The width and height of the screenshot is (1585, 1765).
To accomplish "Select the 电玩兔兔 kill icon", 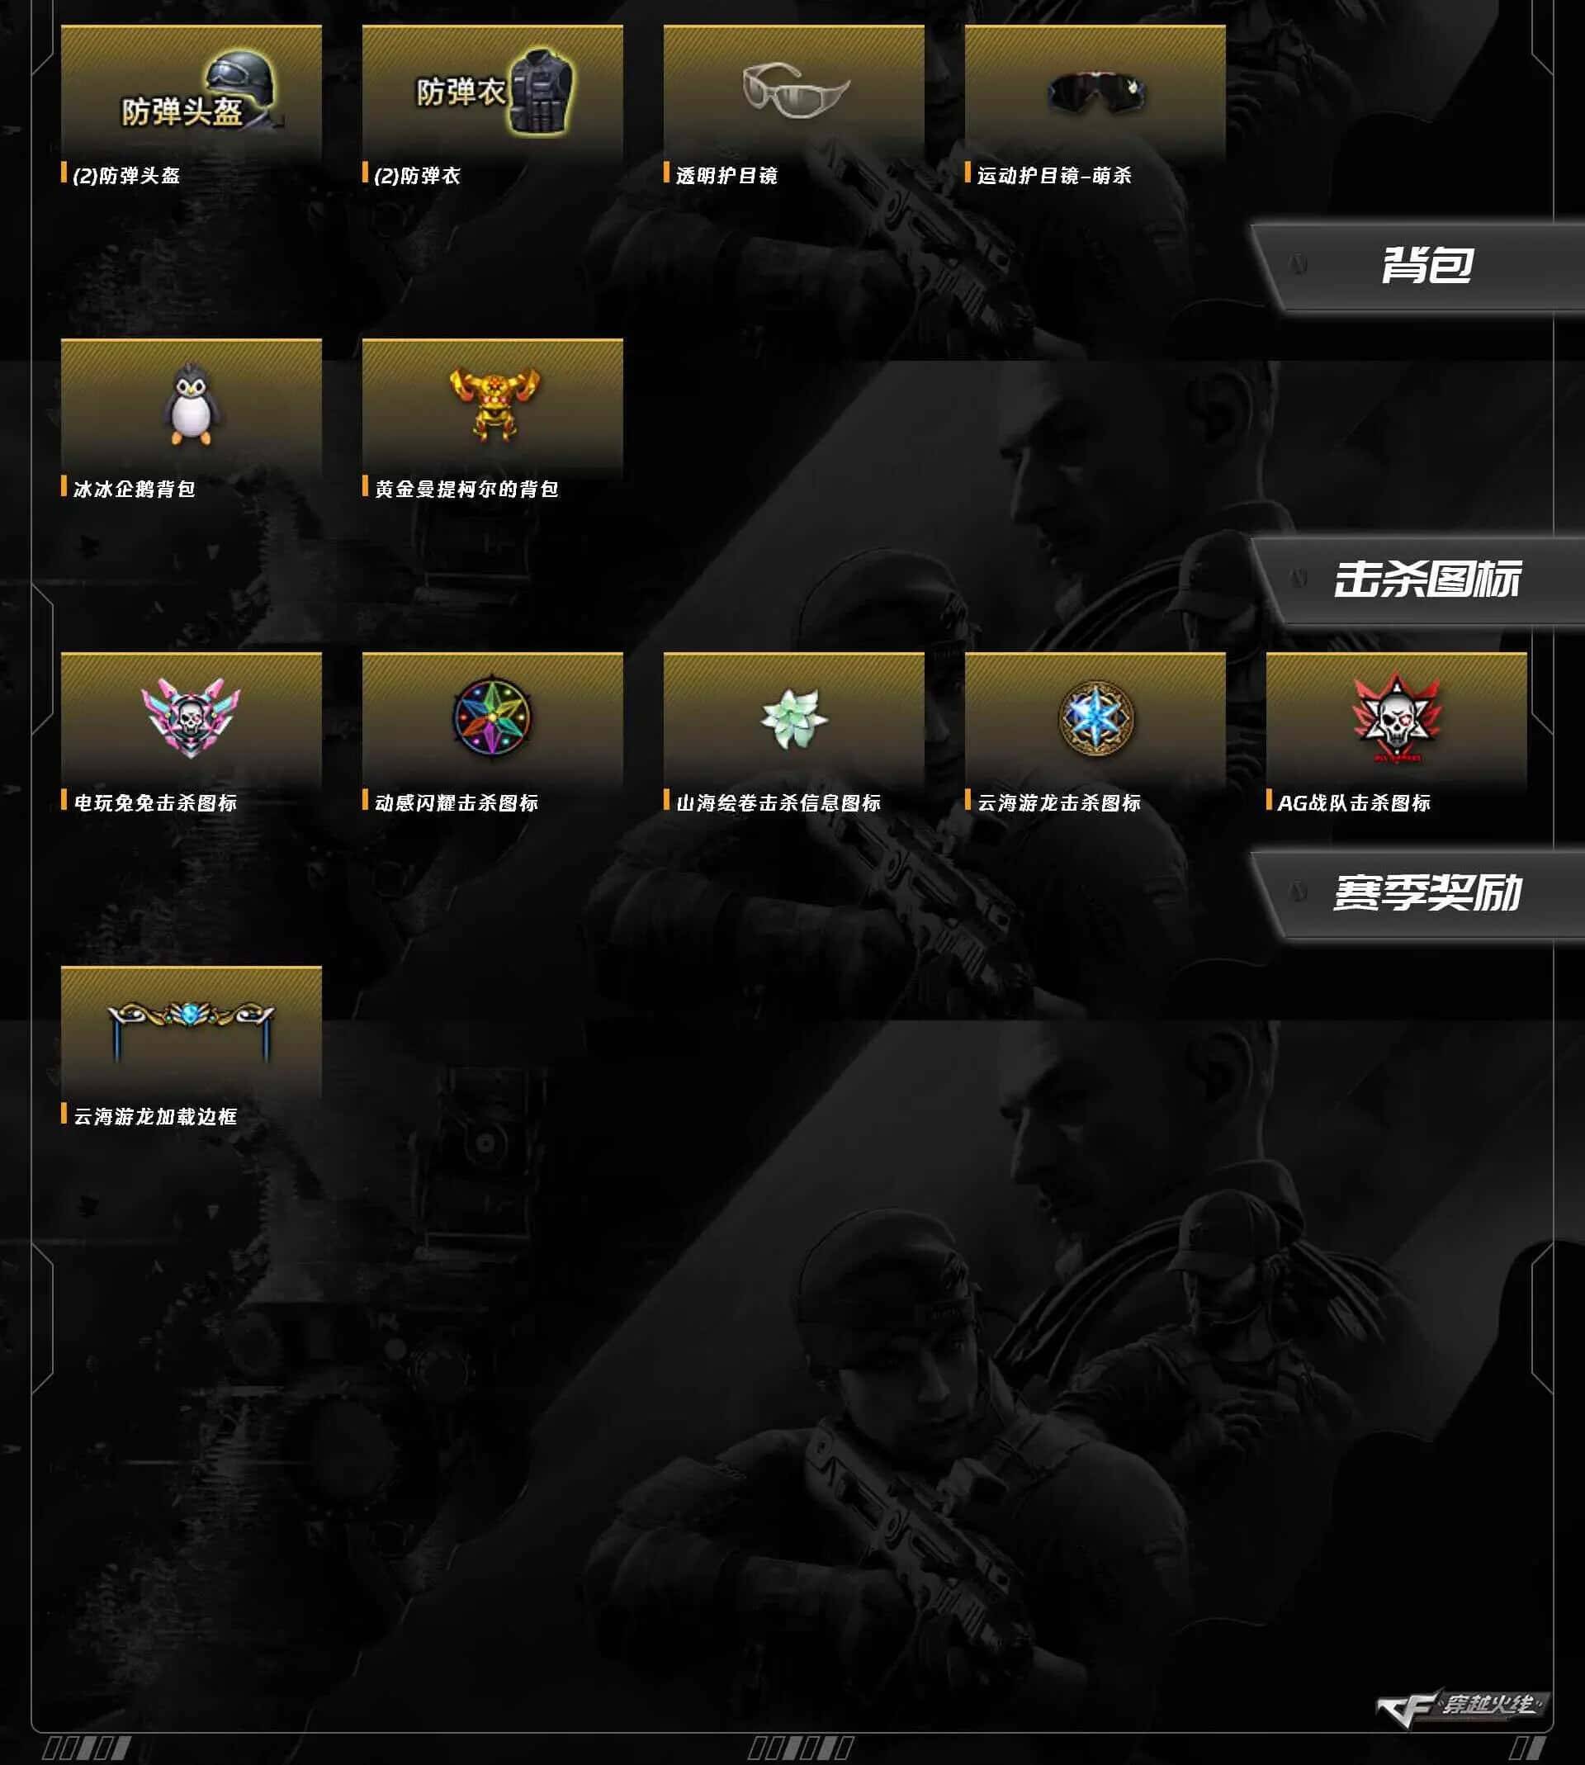I will [191, 719].
